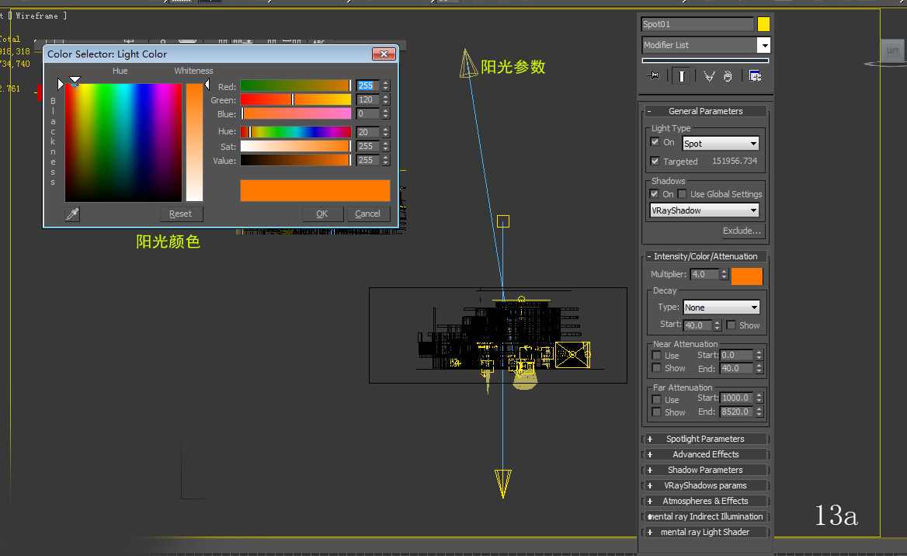Toggle the Targeted checkbox
The image size is (907, 556).
[x=655, y=162]
